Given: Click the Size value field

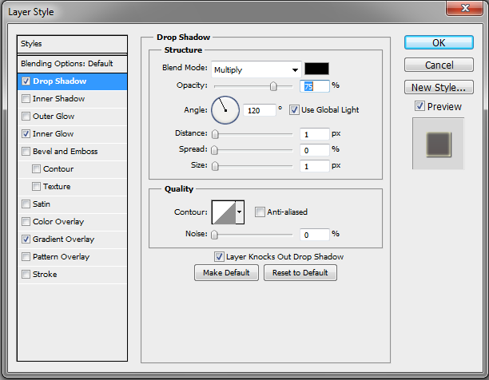Looking at the screenshot, I should coord(314,166).
